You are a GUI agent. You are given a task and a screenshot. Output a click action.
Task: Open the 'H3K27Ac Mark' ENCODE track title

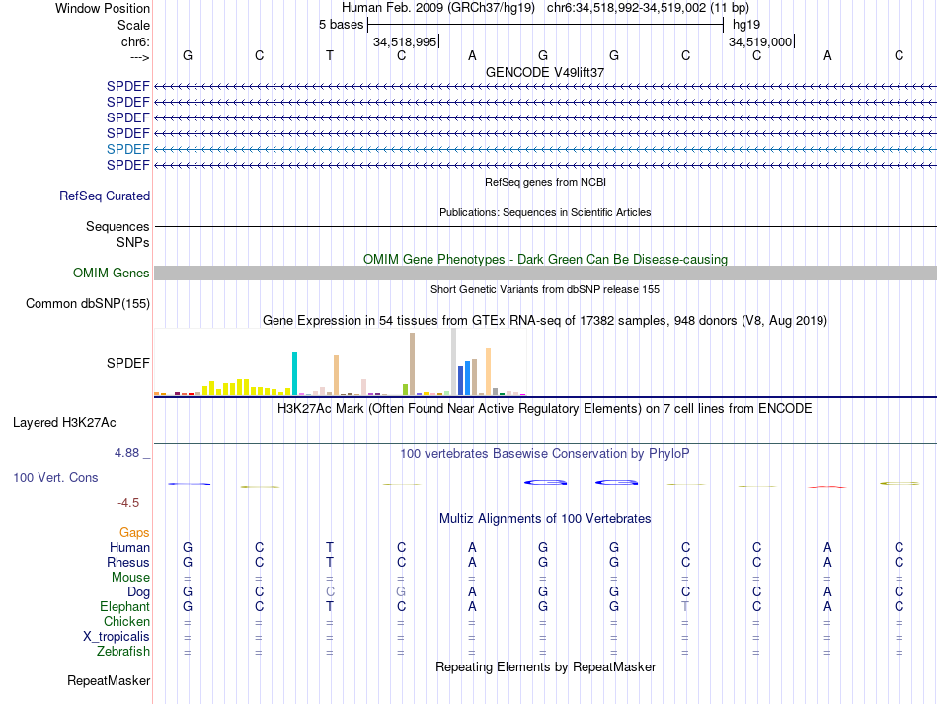point(545,409)
